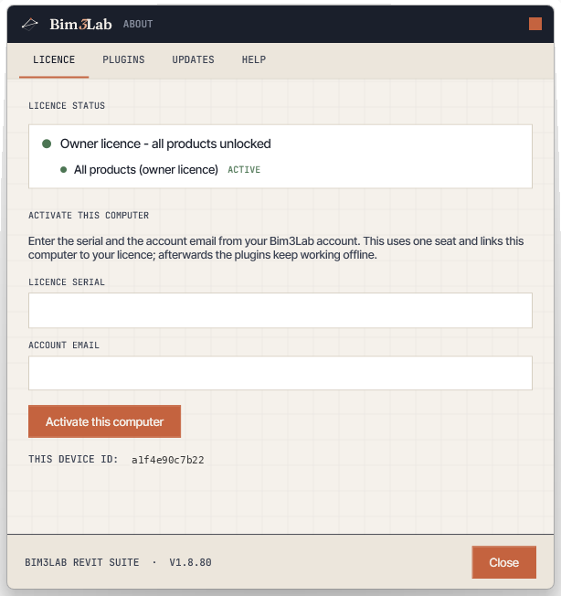Click into the Account Email field
The height and width of the screenshot is (596, 561).
(280, 373)
